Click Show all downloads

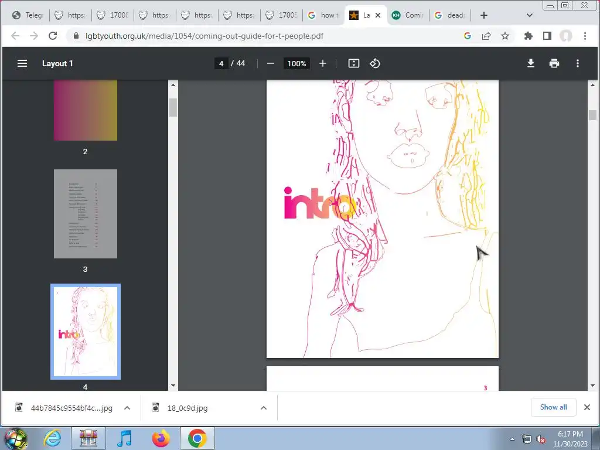553,407
